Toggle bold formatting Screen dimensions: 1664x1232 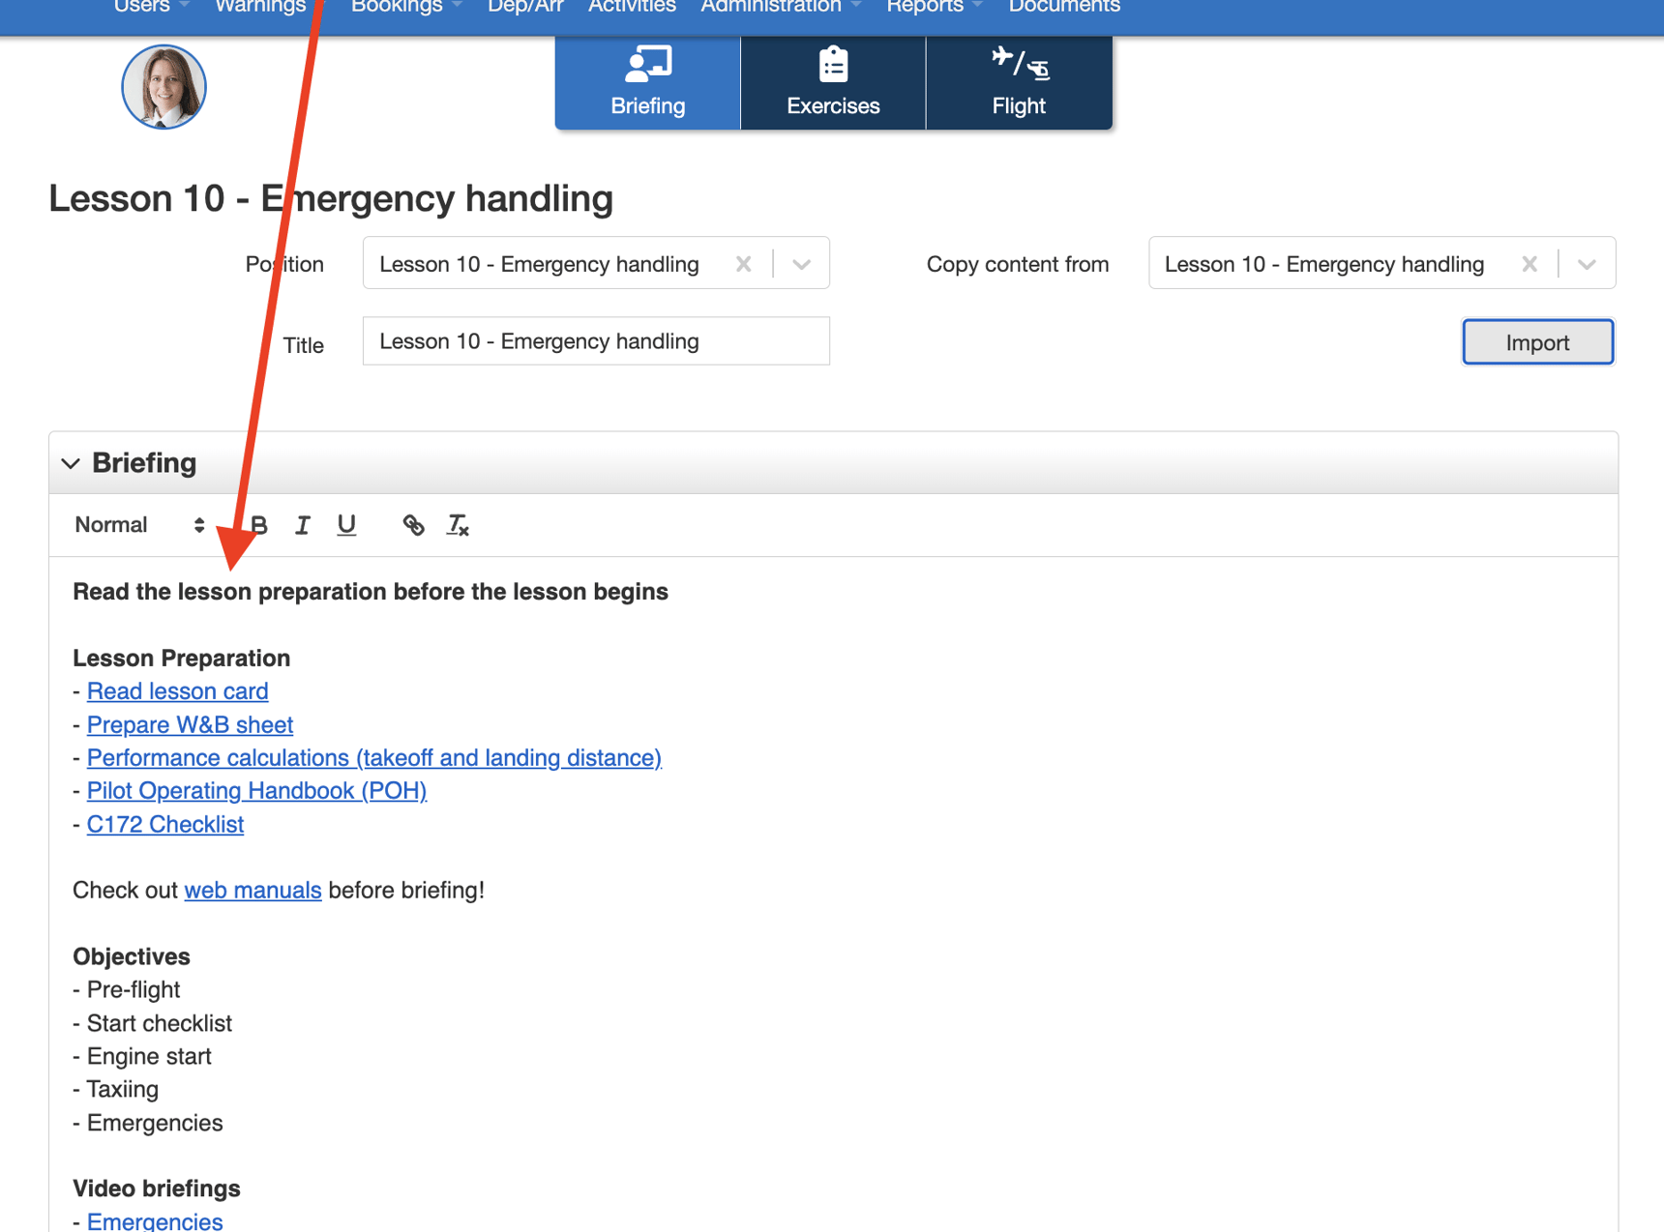point(257,525)
